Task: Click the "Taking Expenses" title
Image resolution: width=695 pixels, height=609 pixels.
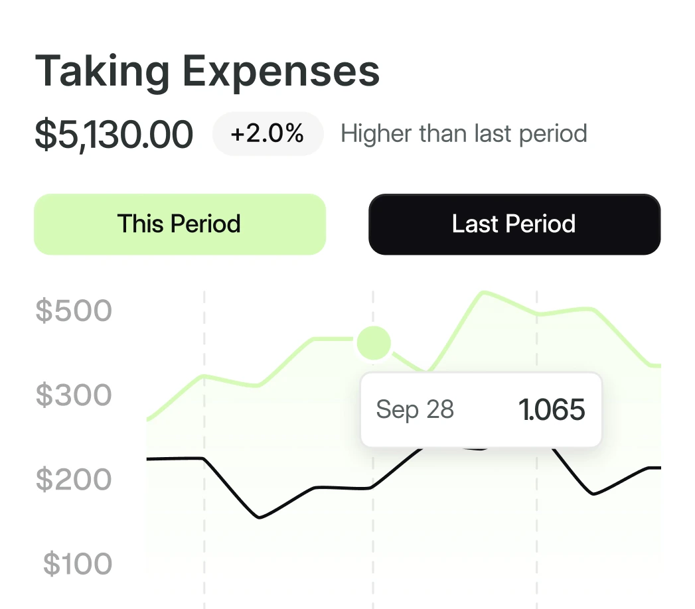Action: click(x=207, y=70)
